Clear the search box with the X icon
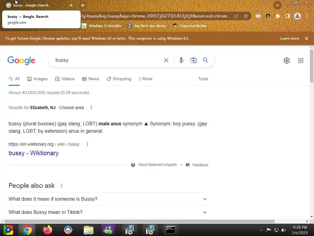Image resolution: width=314 pixels, height=236 pixels. 166,60
